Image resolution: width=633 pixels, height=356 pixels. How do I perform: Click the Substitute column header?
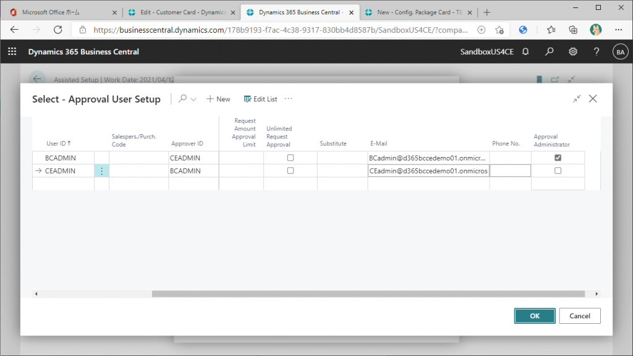tap(333, 143)
